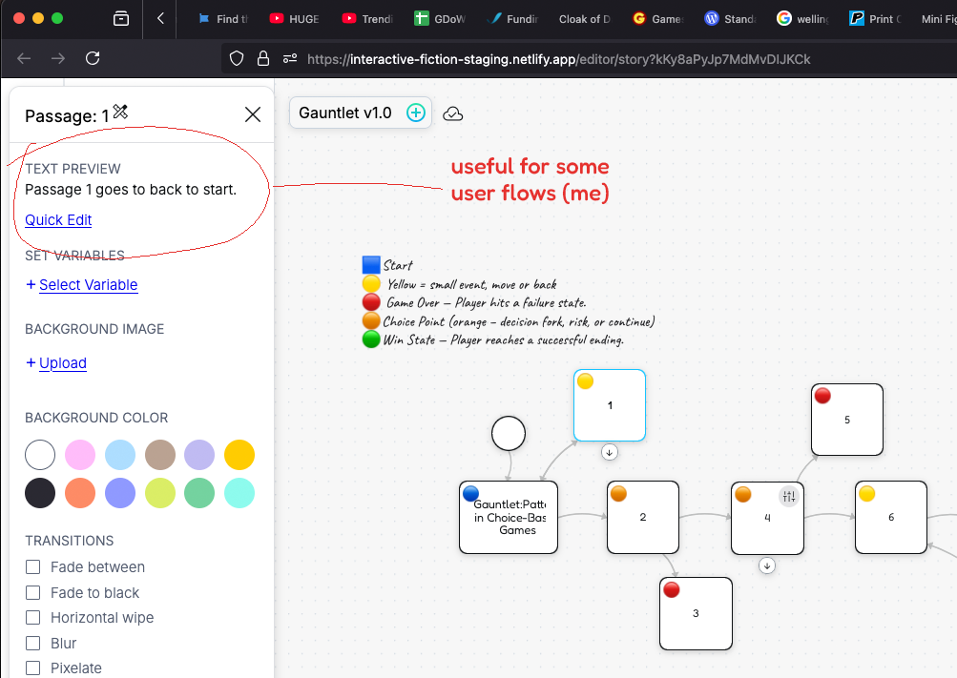The image size is (957, 678).
Task: Switch to the Find th tab
Action: [223, 19]
